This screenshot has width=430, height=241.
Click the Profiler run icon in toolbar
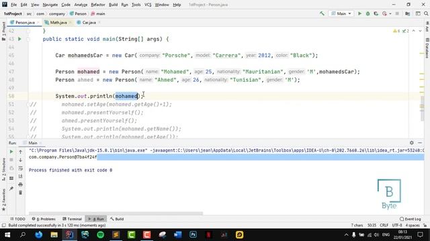click(384, 13)
